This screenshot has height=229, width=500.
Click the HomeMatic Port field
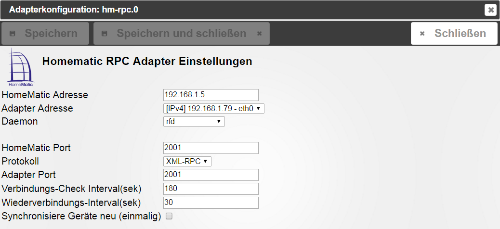(x=211, y=148)
